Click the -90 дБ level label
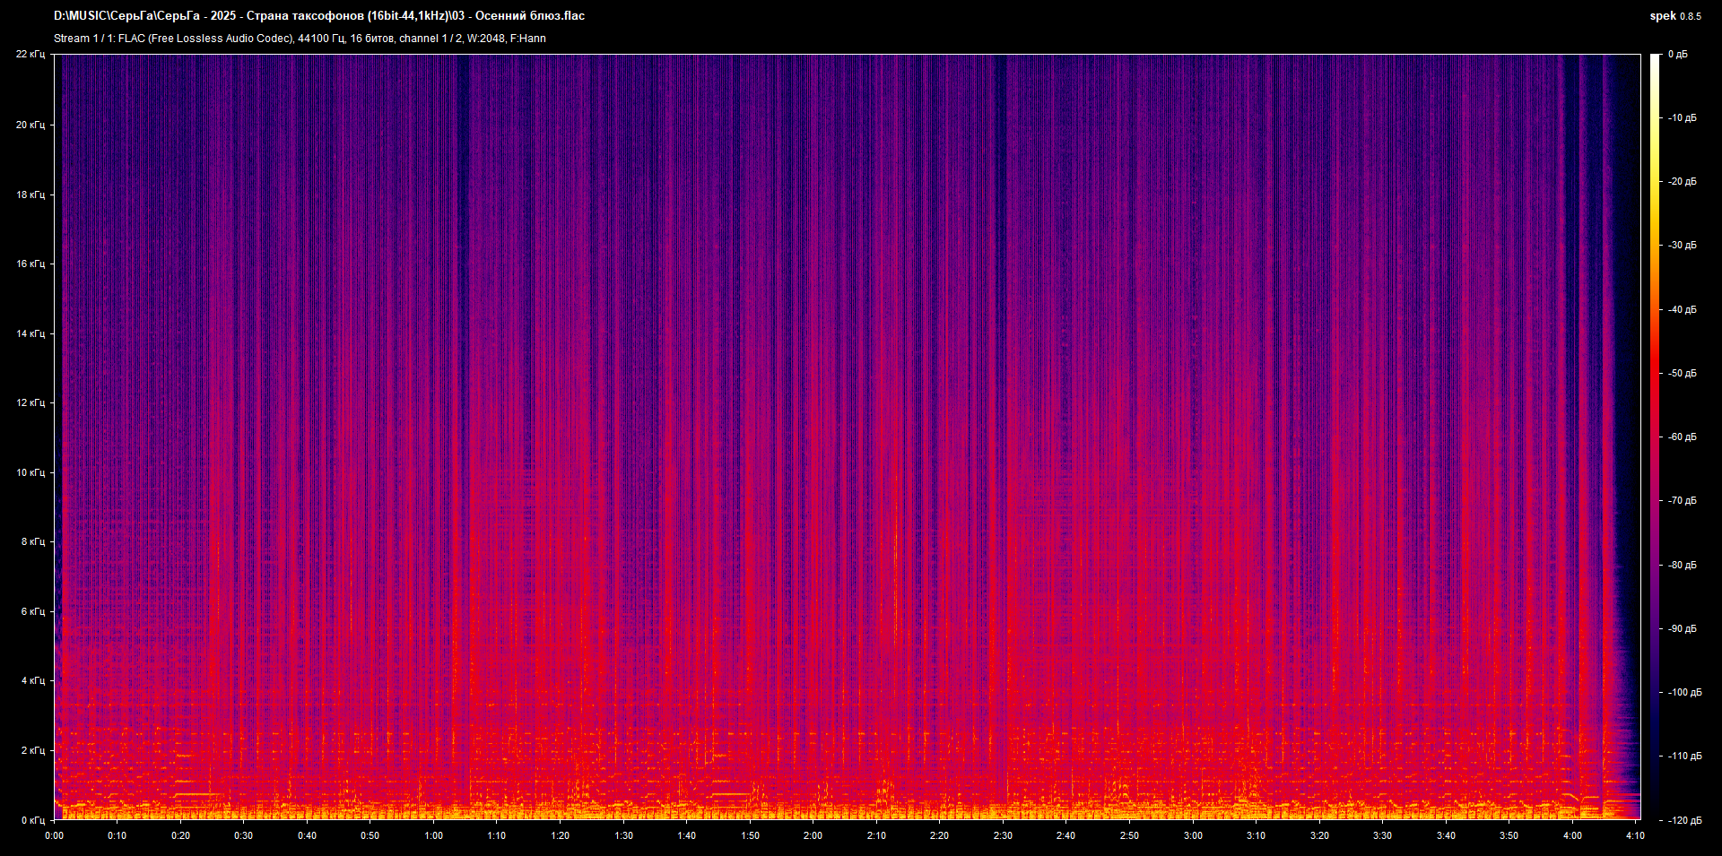Image resolution: width=1722 pixels, height=856 pixels. 1682,629
